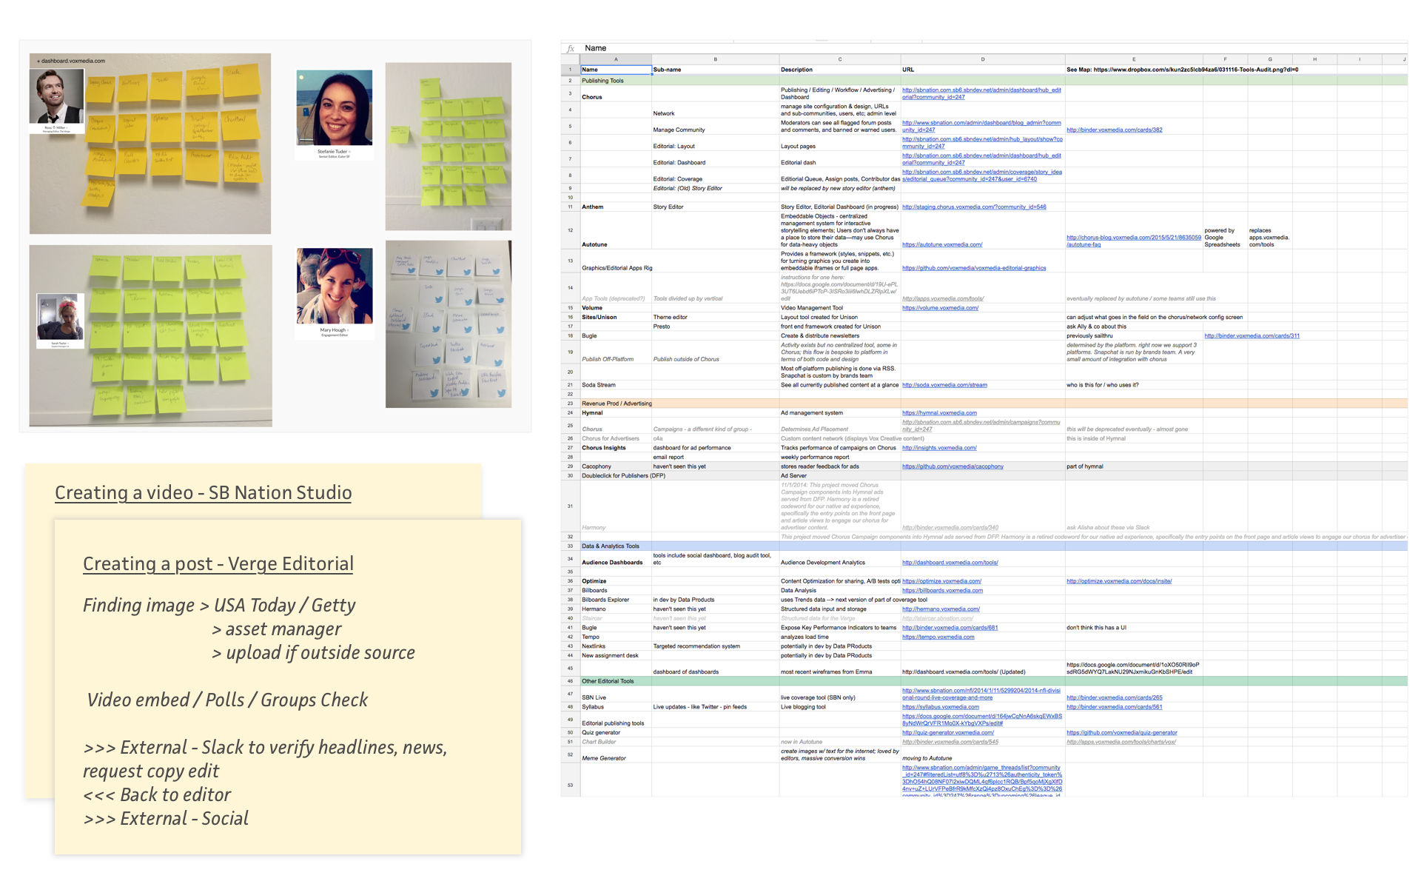Select 'Video Management Tool' description cell
Viewport: 1424px width, 884px height.
coord(839,308)
